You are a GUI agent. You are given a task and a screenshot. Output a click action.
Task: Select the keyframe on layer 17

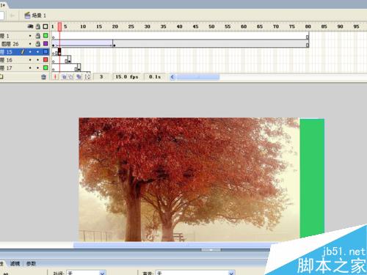tap(79, 68)
